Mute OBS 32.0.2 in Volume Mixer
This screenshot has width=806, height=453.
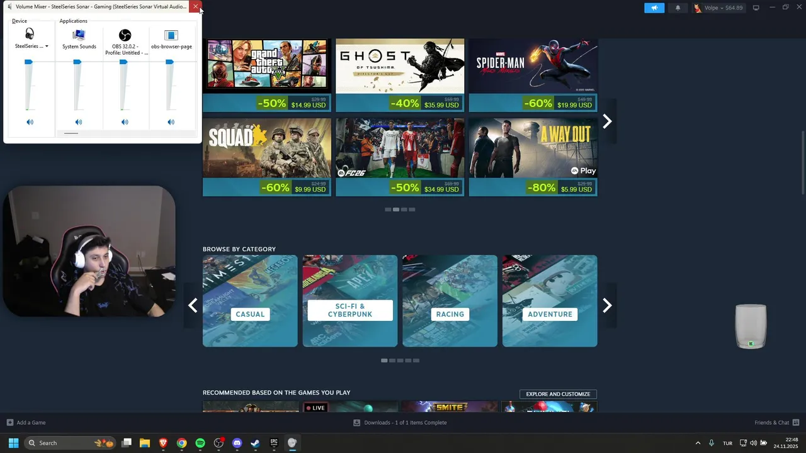(x=125, y=122)
